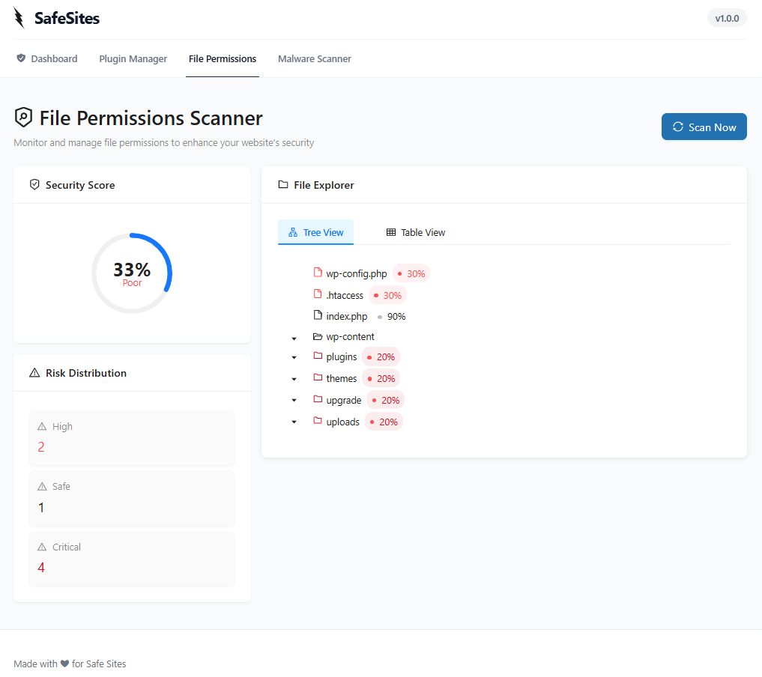Collapse the wp-content folder arrow
762x677 pixels.
tap(294, 338)
